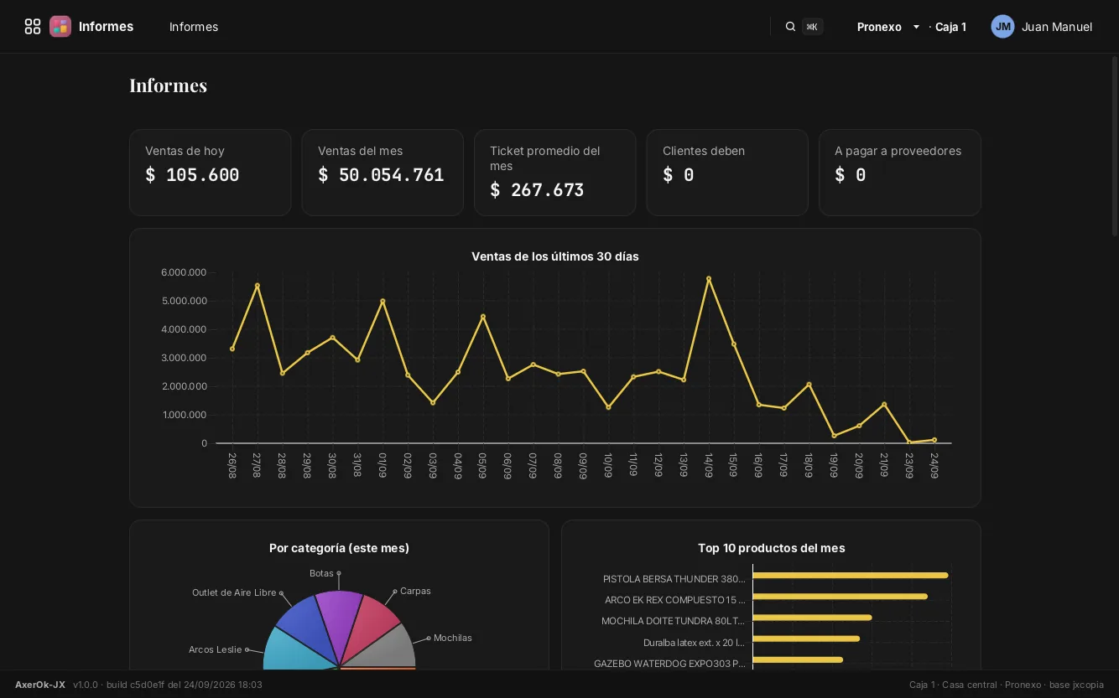Select the Clientes deben card

727,173
